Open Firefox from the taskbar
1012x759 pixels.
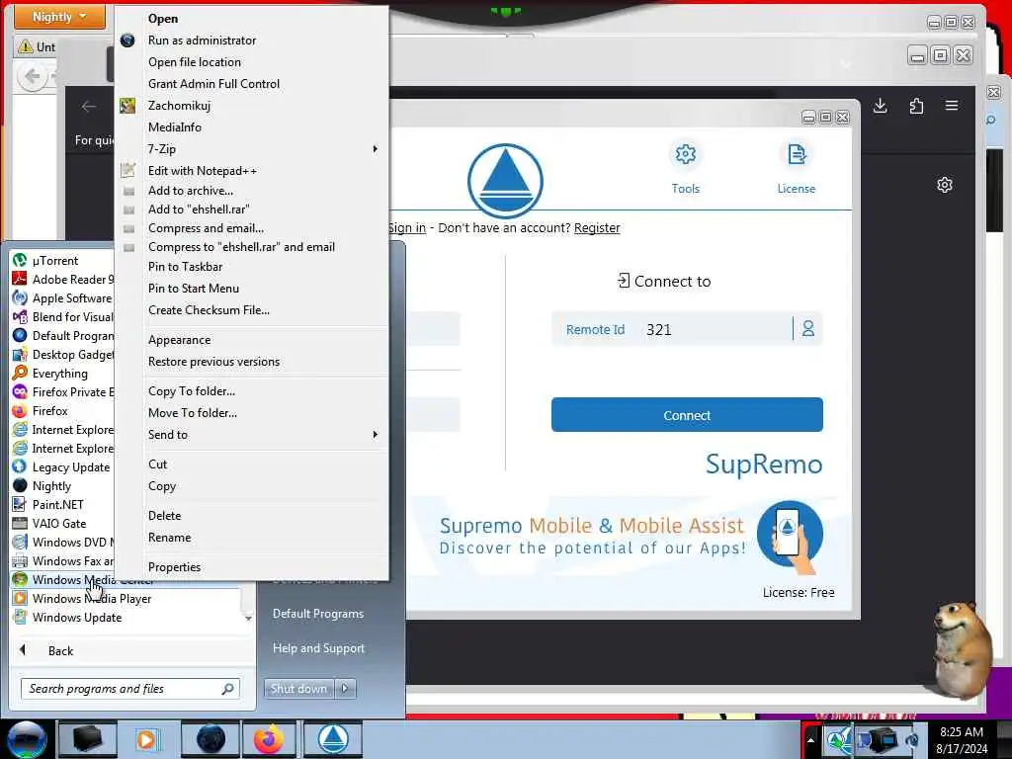[x=269, y=739]
